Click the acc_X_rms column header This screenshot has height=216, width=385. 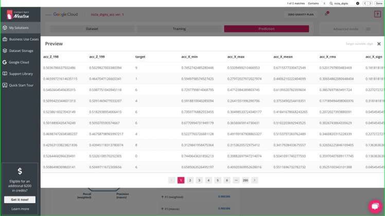pyautogui.click(x=327, y=57)
